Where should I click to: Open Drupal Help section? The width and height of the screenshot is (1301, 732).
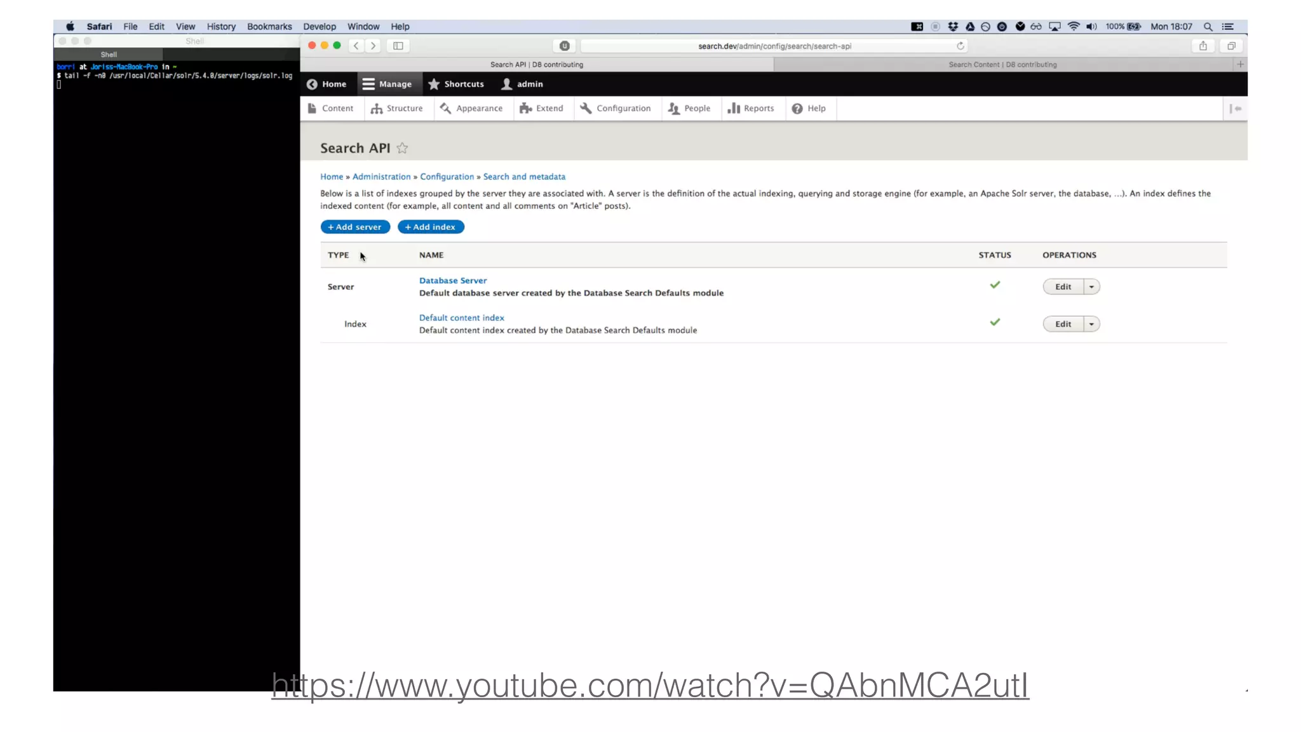click(x=809, y=109)
